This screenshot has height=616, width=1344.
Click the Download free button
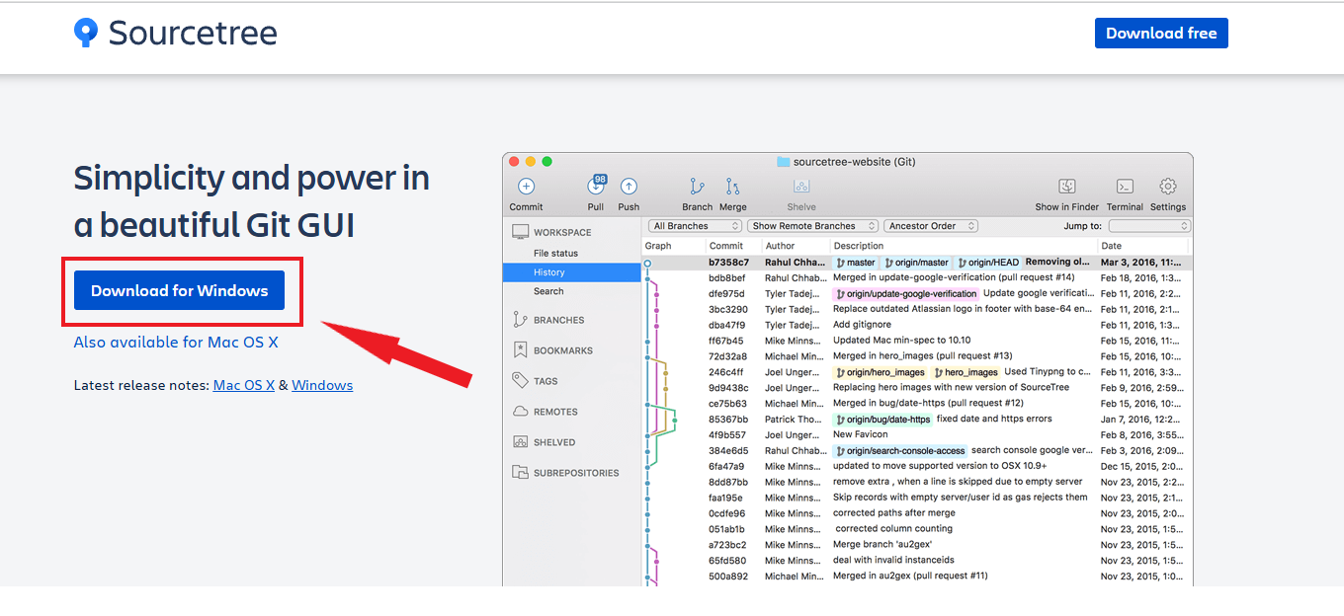click(1161, 33)
